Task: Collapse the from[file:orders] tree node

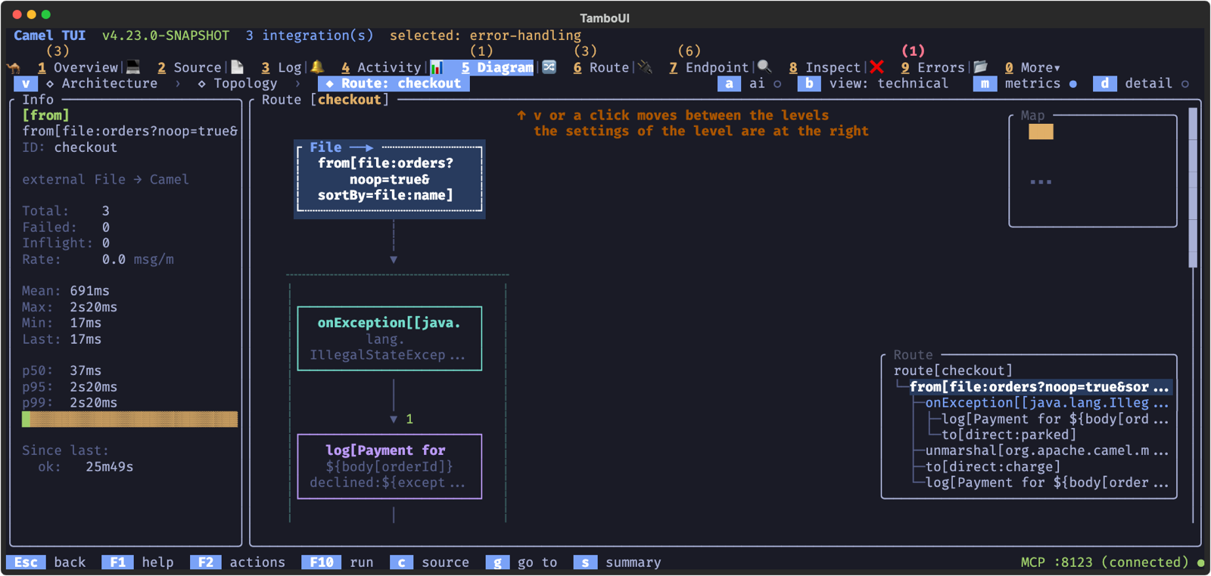Action: (x=1039, y=387)
